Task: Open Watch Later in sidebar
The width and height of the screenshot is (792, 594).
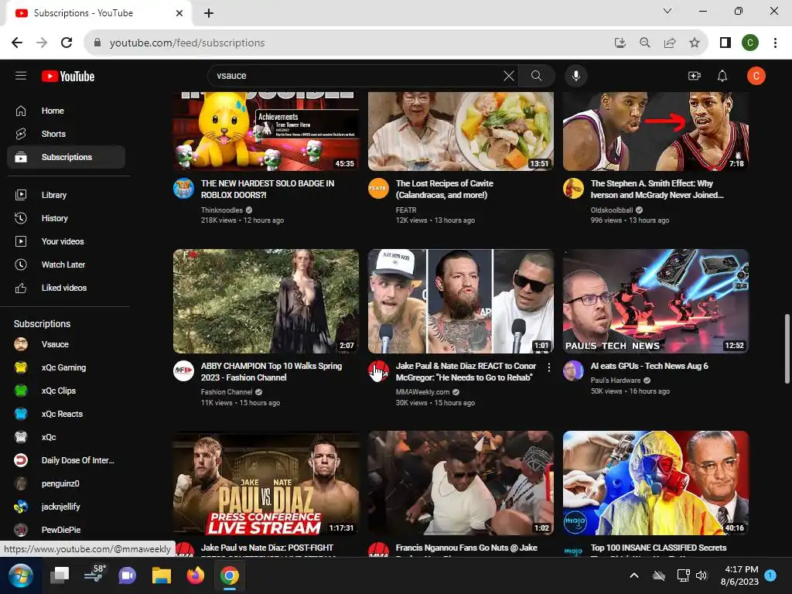Action: [x=67, y=265]
